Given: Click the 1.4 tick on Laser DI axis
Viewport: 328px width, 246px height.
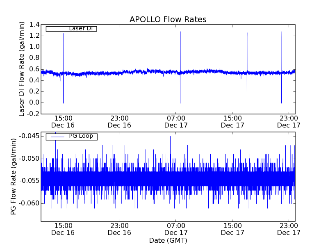Looking at the screenshot, I should [34, 25].
